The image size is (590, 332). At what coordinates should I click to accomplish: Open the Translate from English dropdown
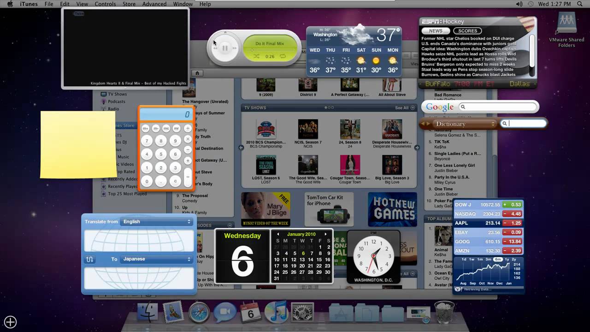[156, 222]
